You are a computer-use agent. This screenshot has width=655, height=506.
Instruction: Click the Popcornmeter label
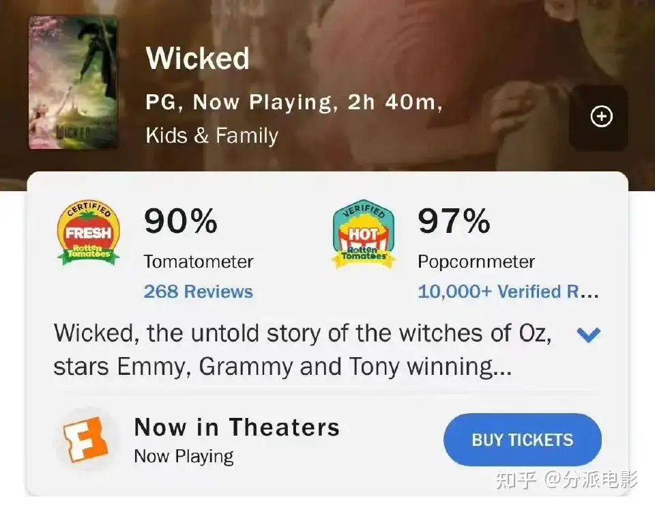pyautogui.click(x=476, y=262)
